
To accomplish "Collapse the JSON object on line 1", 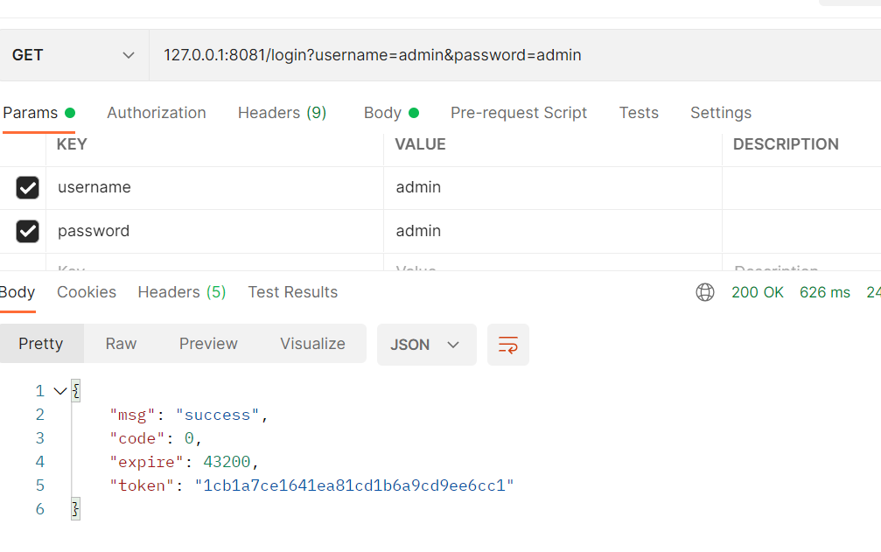I will tap(60, 391).
